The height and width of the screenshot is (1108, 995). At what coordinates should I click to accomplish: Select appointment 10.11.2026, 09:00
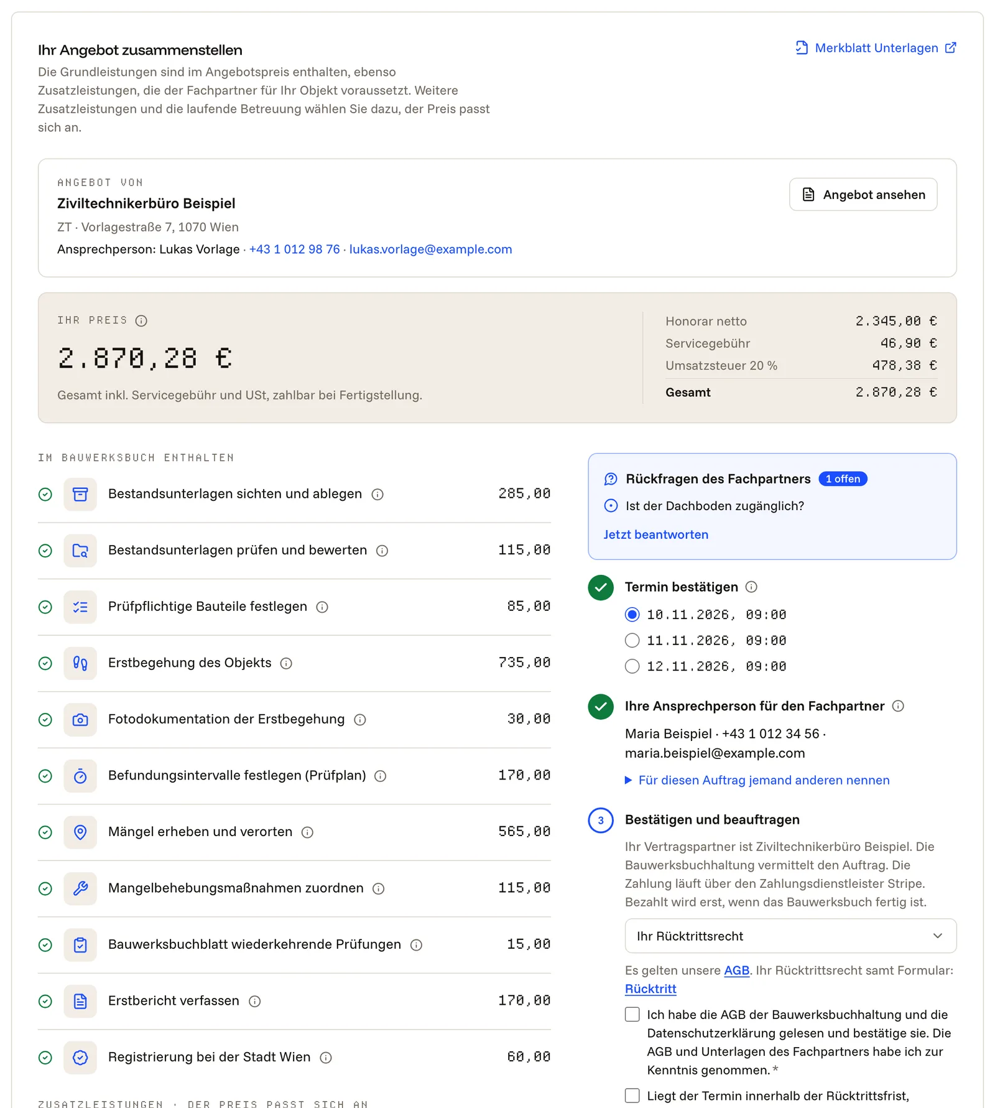(x=632, y=615)
